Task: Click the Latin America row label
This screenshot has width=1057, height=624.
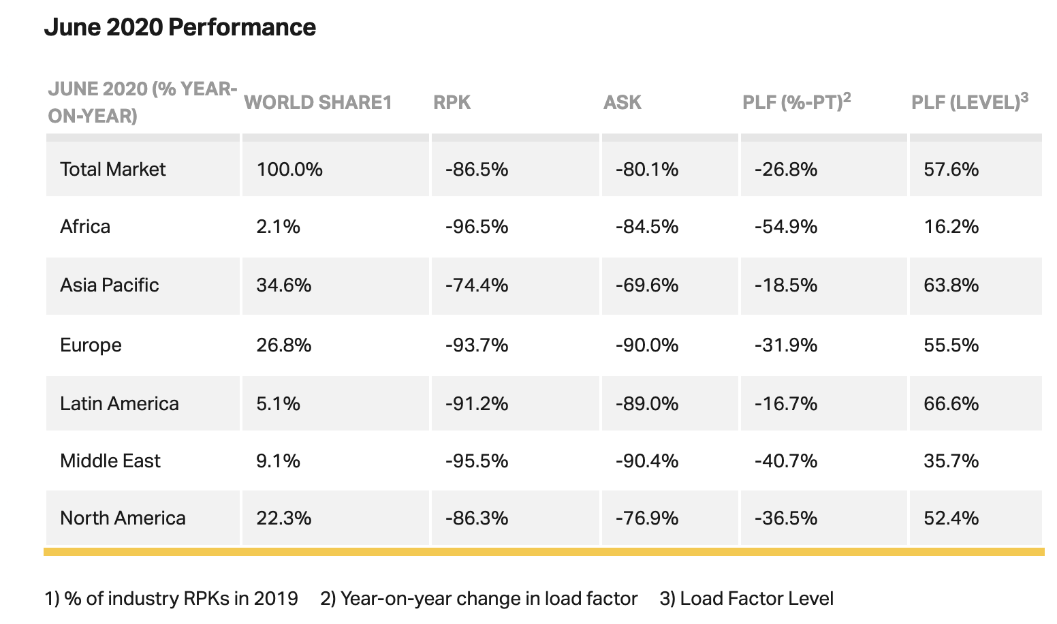Action: (119, 403)
